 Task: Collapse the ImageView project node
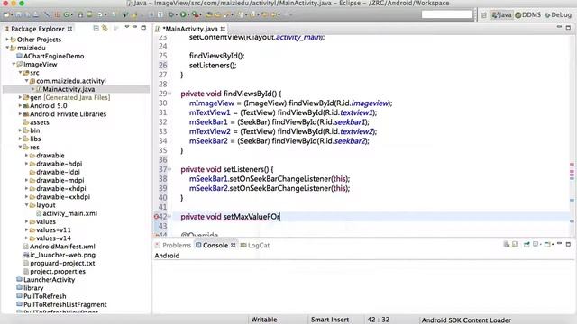point(14,64)
